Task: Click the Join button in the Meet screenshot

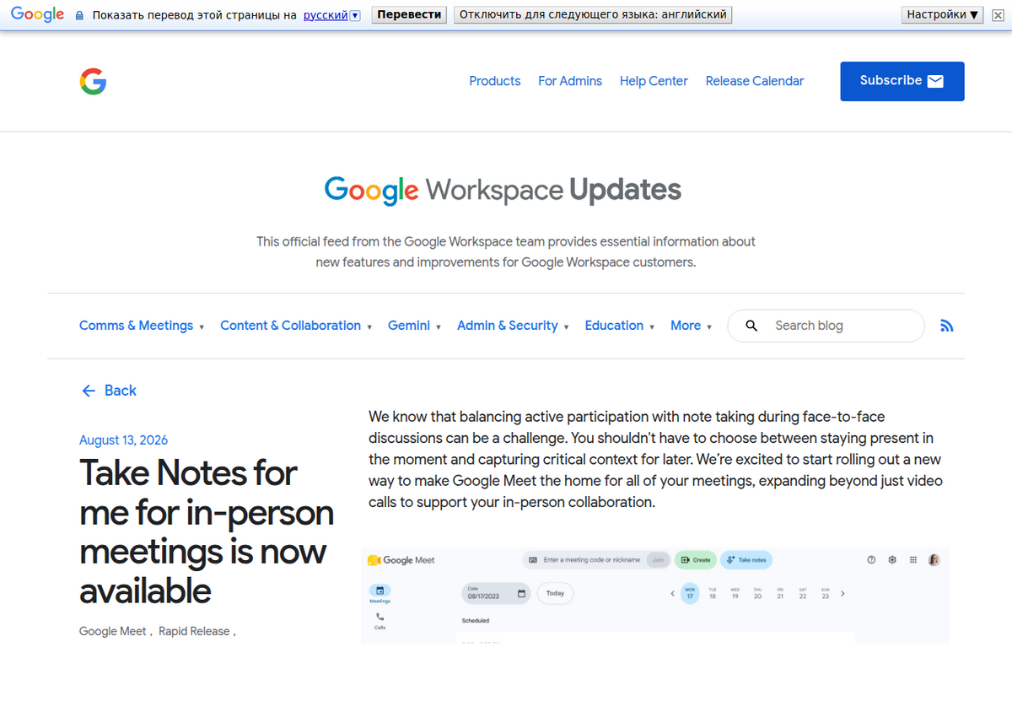Action: click(x=658, y=559)
